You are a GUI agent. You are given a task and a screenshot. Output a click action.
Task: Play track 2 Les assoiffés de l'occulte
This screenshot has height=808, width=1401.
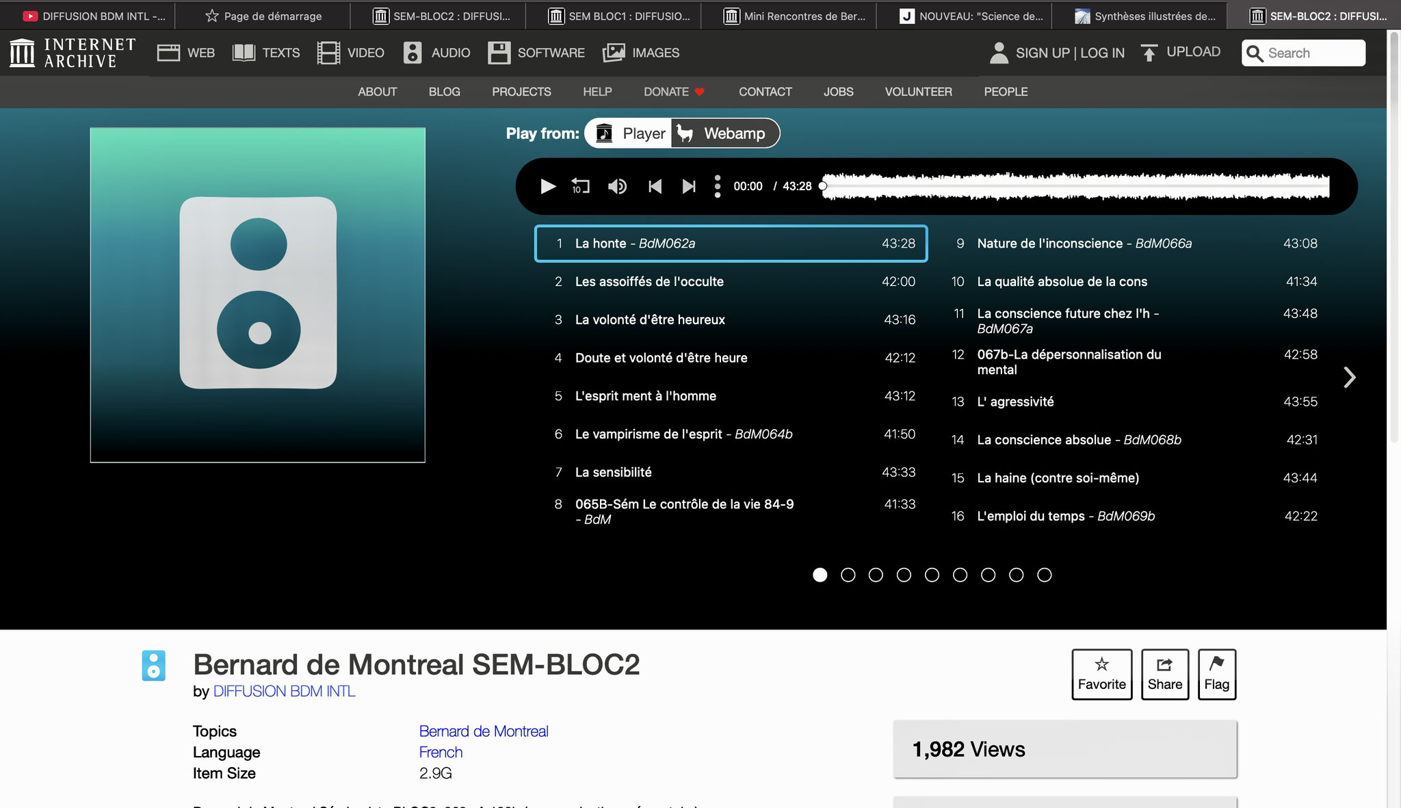[x=731, y=281]
